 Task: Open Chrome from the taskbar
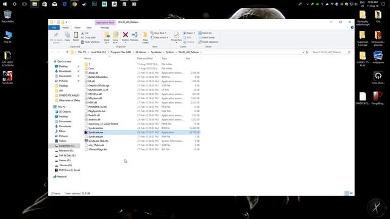74,4
